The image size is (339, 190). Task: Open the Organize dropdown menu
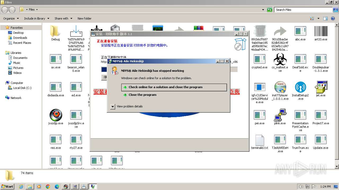point(11,18)
